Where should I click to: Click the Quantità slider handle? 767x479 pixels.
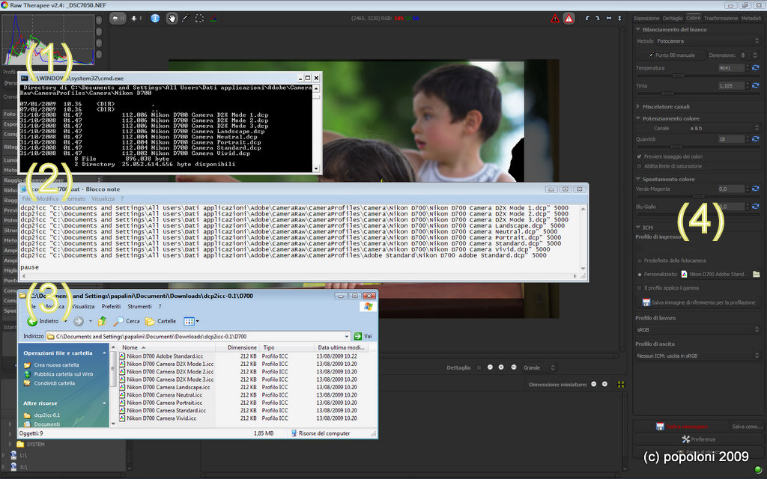pos(676,147)
